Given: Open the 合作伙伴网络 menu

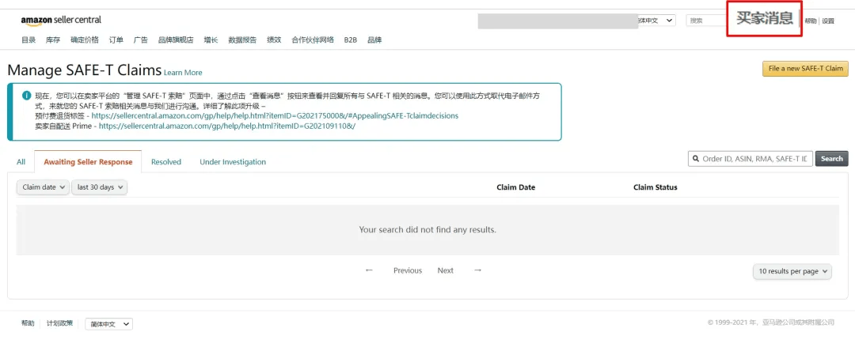Looking at the screenshot, I should (x=313, y=40).
